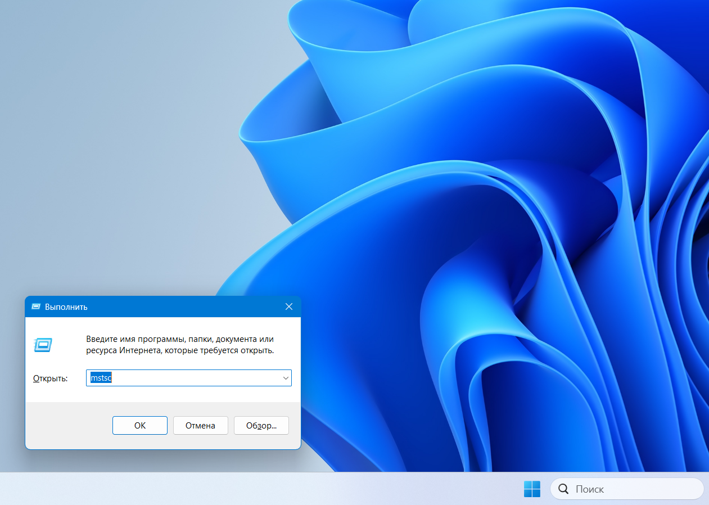Click the gray footer area left of OK

tap(67, 426)
